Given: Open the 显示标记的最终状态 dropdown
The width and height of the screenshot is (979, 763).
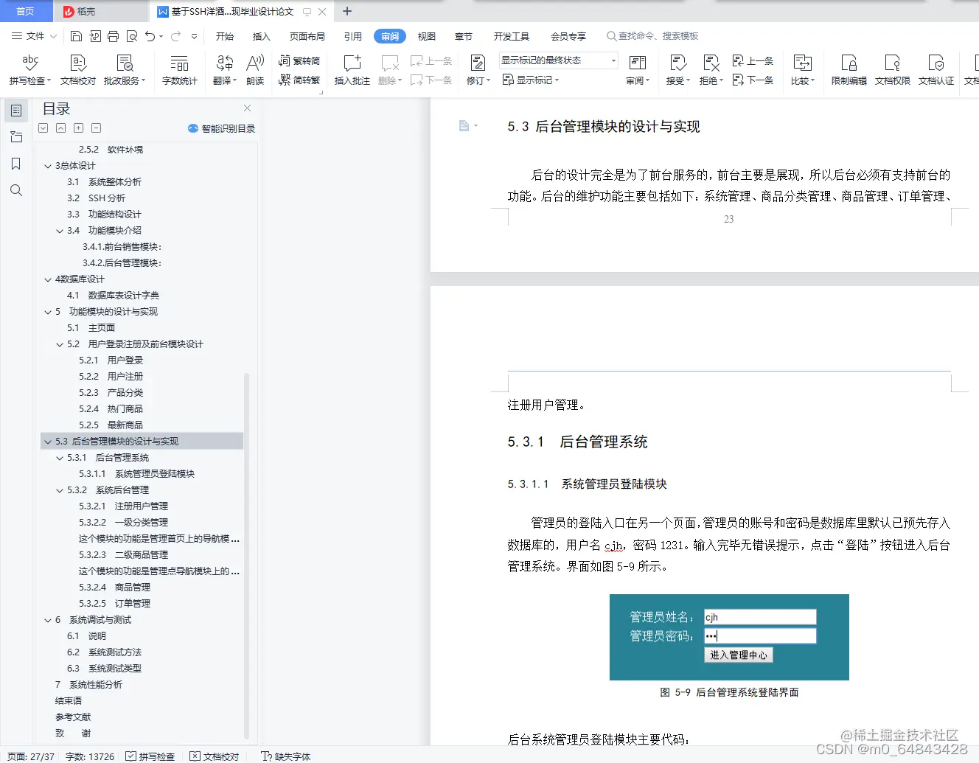Looking at the screenshot, I should 557,60.
